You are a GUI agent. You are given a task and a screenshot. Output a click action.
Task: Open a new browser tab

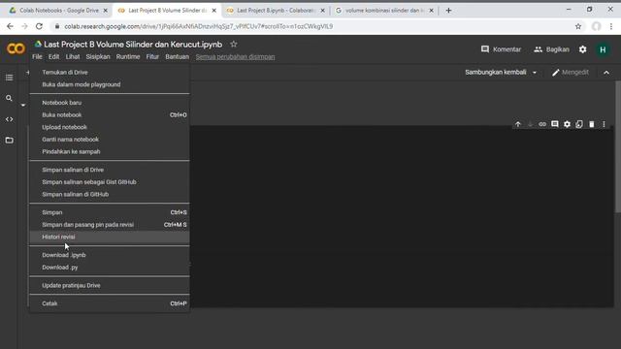[448, 11]
